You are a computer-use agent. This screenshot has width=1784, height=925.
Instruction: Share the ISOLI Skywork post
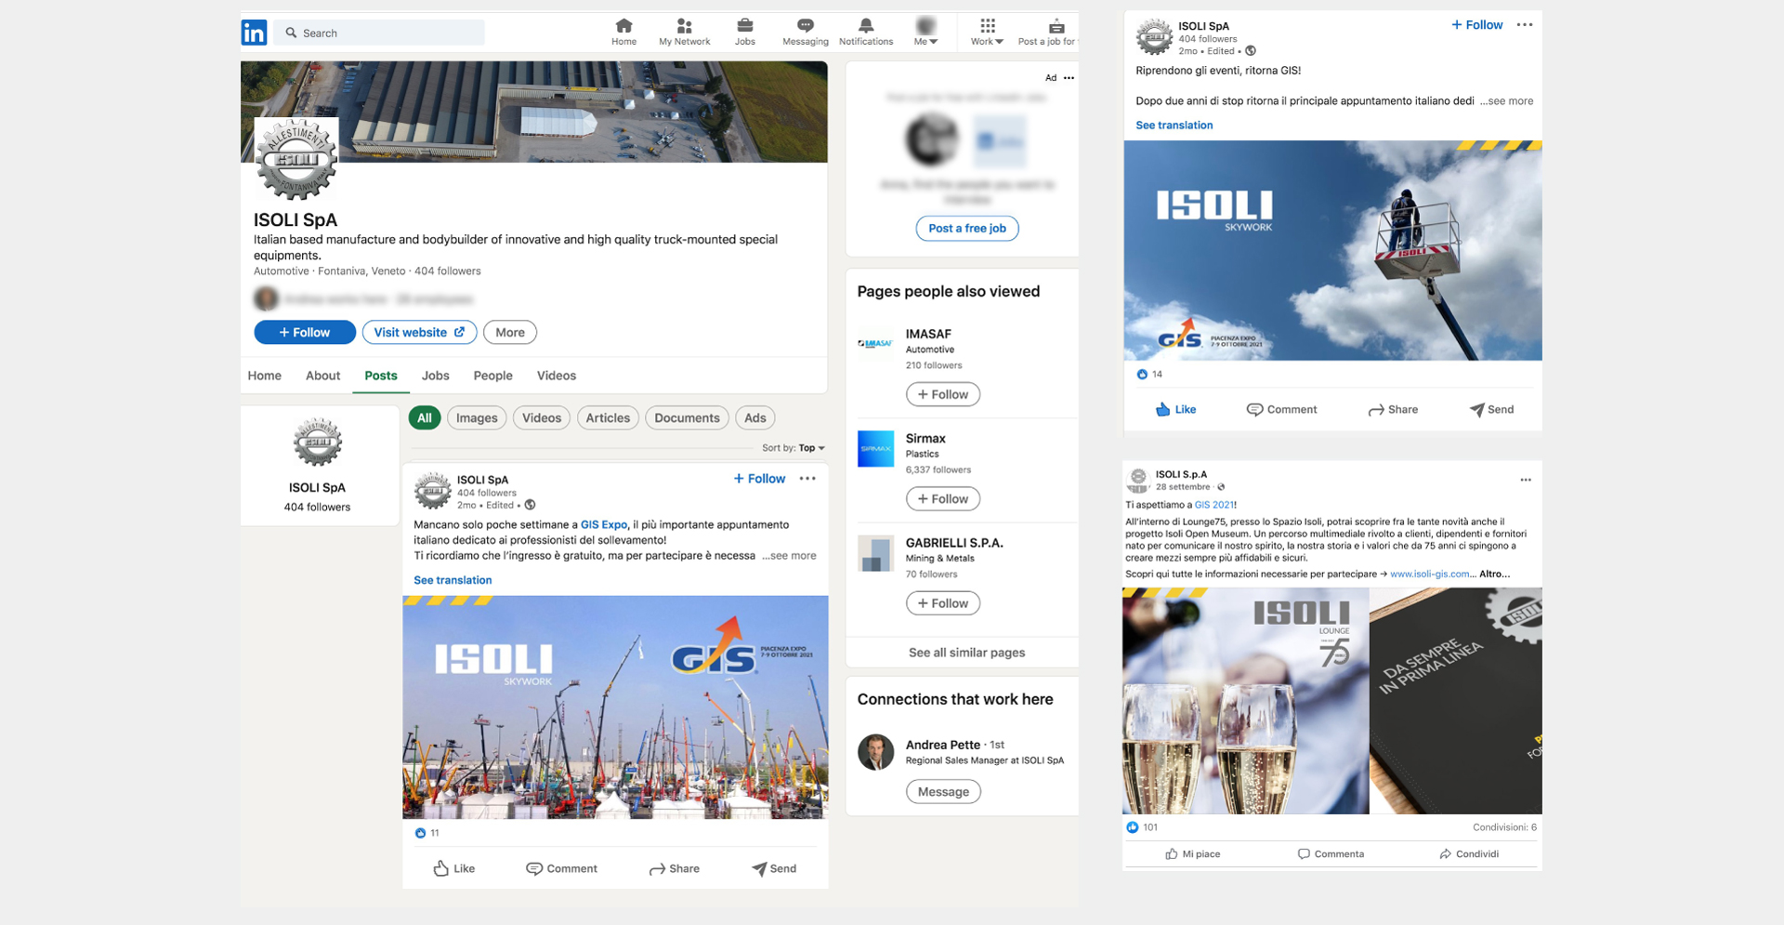[x=1393, y=410]
